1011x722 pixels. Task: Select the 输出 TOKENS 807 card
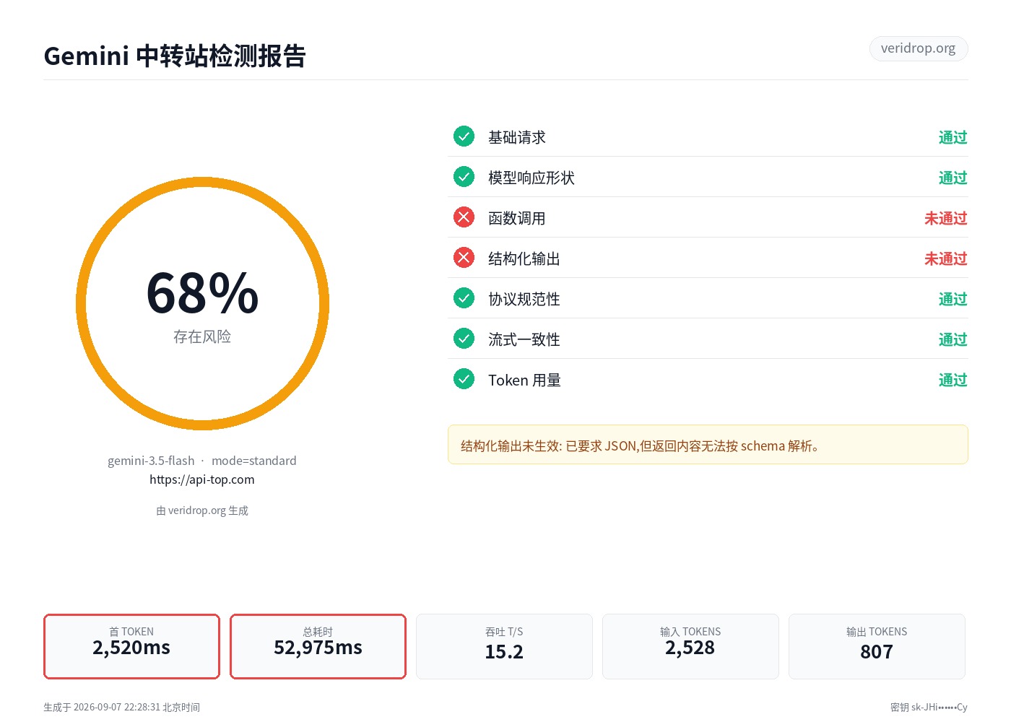(877, 646)
